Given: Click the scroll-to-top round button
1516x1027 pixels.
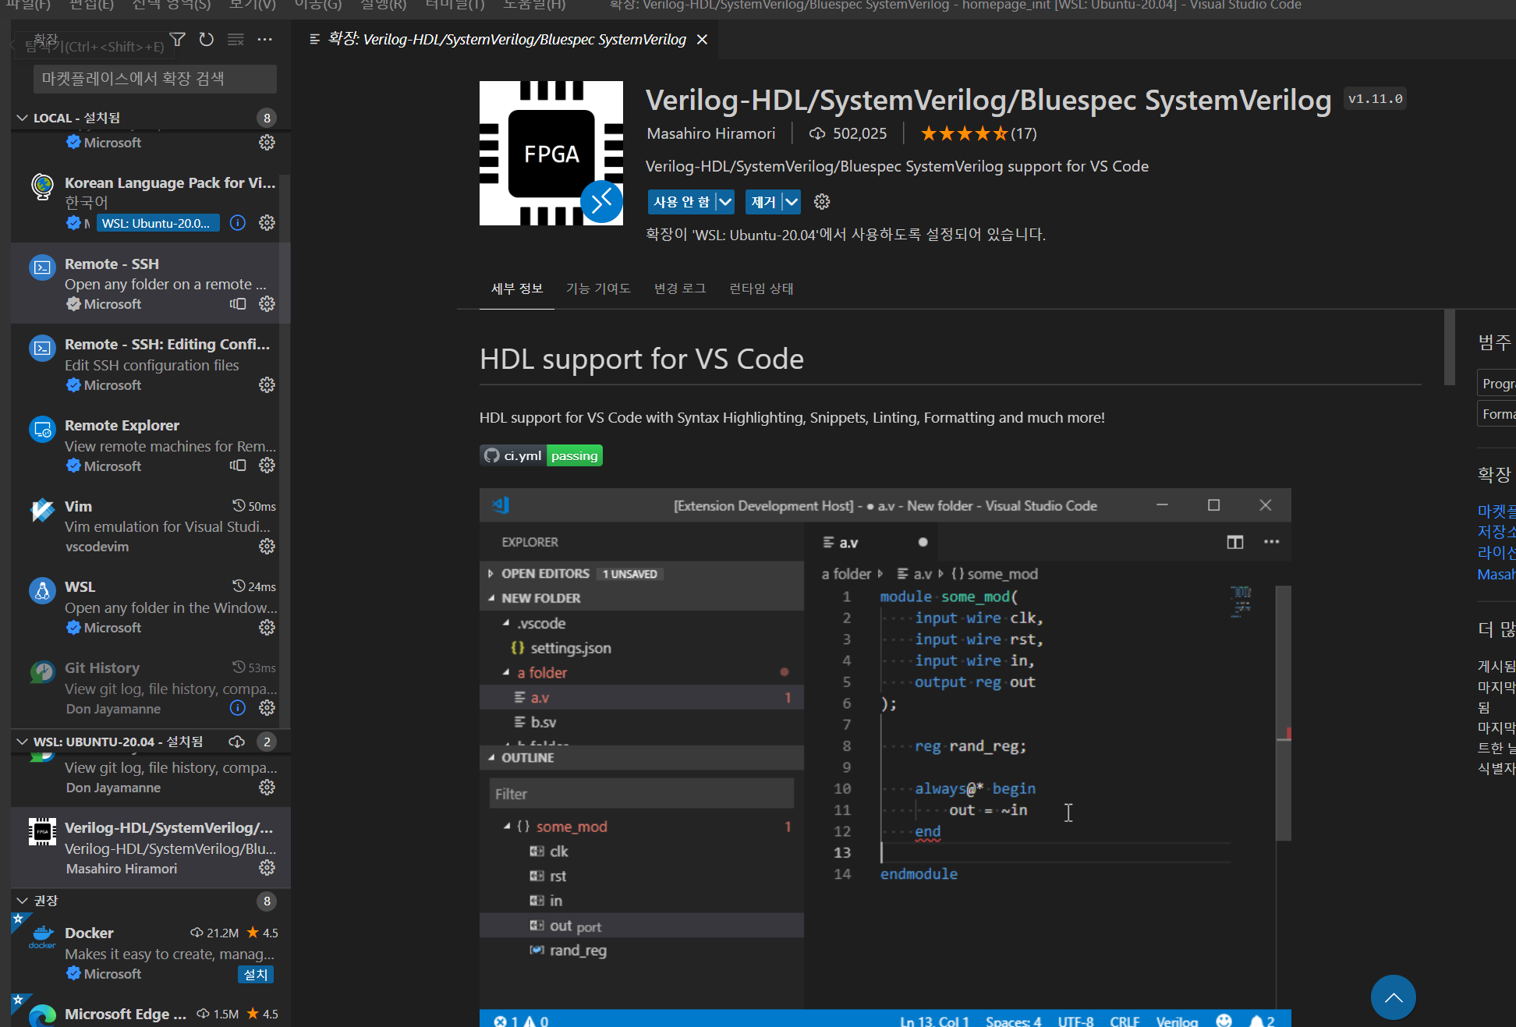Looking at the screenshot, I should coord(1394,997).
